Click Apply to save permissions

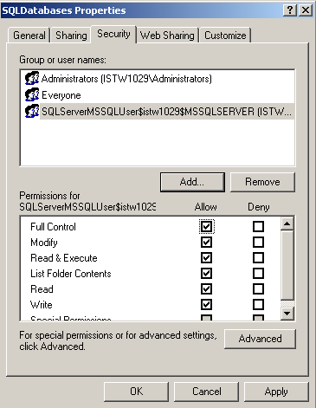point(276,392)
